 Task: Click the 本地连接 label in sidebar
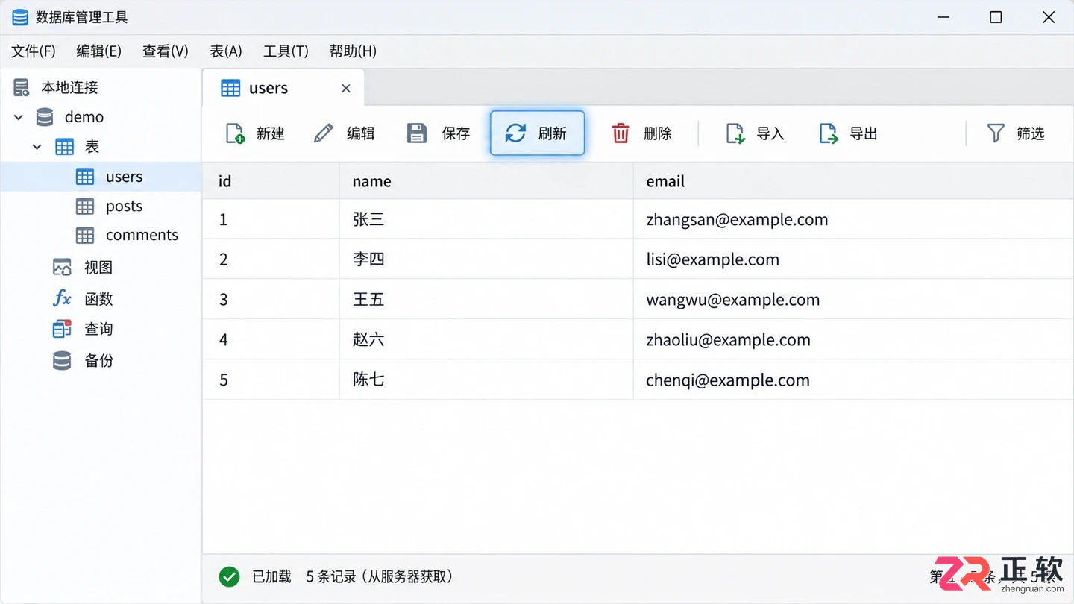click(x=69, y=87)
